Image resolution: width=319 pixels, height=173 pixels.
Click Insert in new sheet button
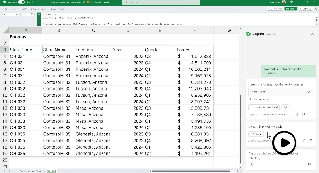(x=264, y=107)
